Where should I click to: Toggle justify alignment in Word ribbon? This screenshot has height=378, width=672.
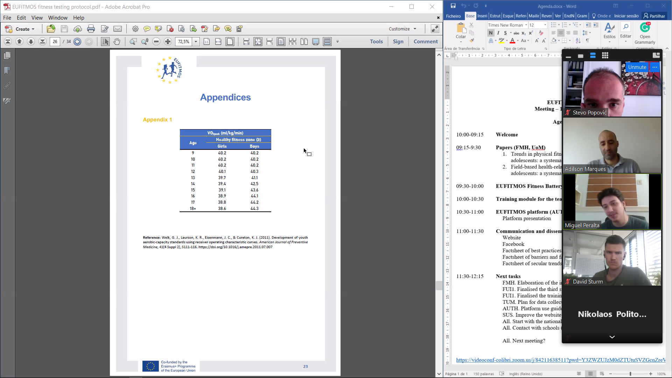[575, 33]
